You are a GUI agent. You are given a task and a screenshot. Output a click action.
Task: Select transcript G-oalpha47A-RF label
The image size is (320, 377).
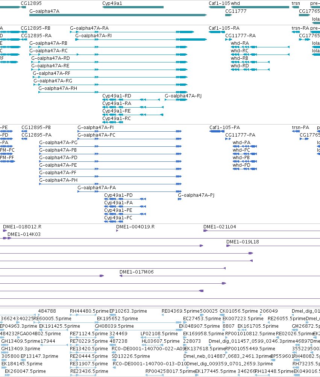[52, 73]
